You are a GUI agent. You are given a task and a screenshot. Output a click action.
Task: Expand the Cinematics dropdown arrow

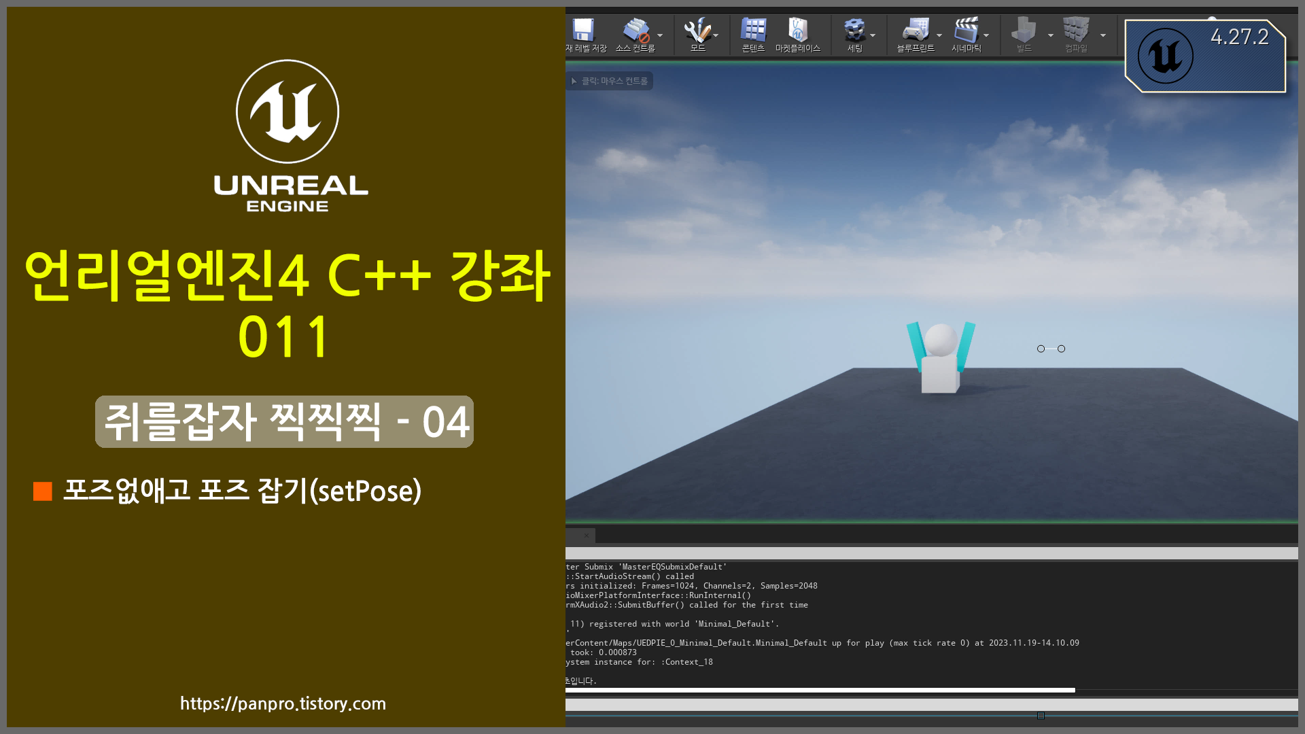click(986, 35)
